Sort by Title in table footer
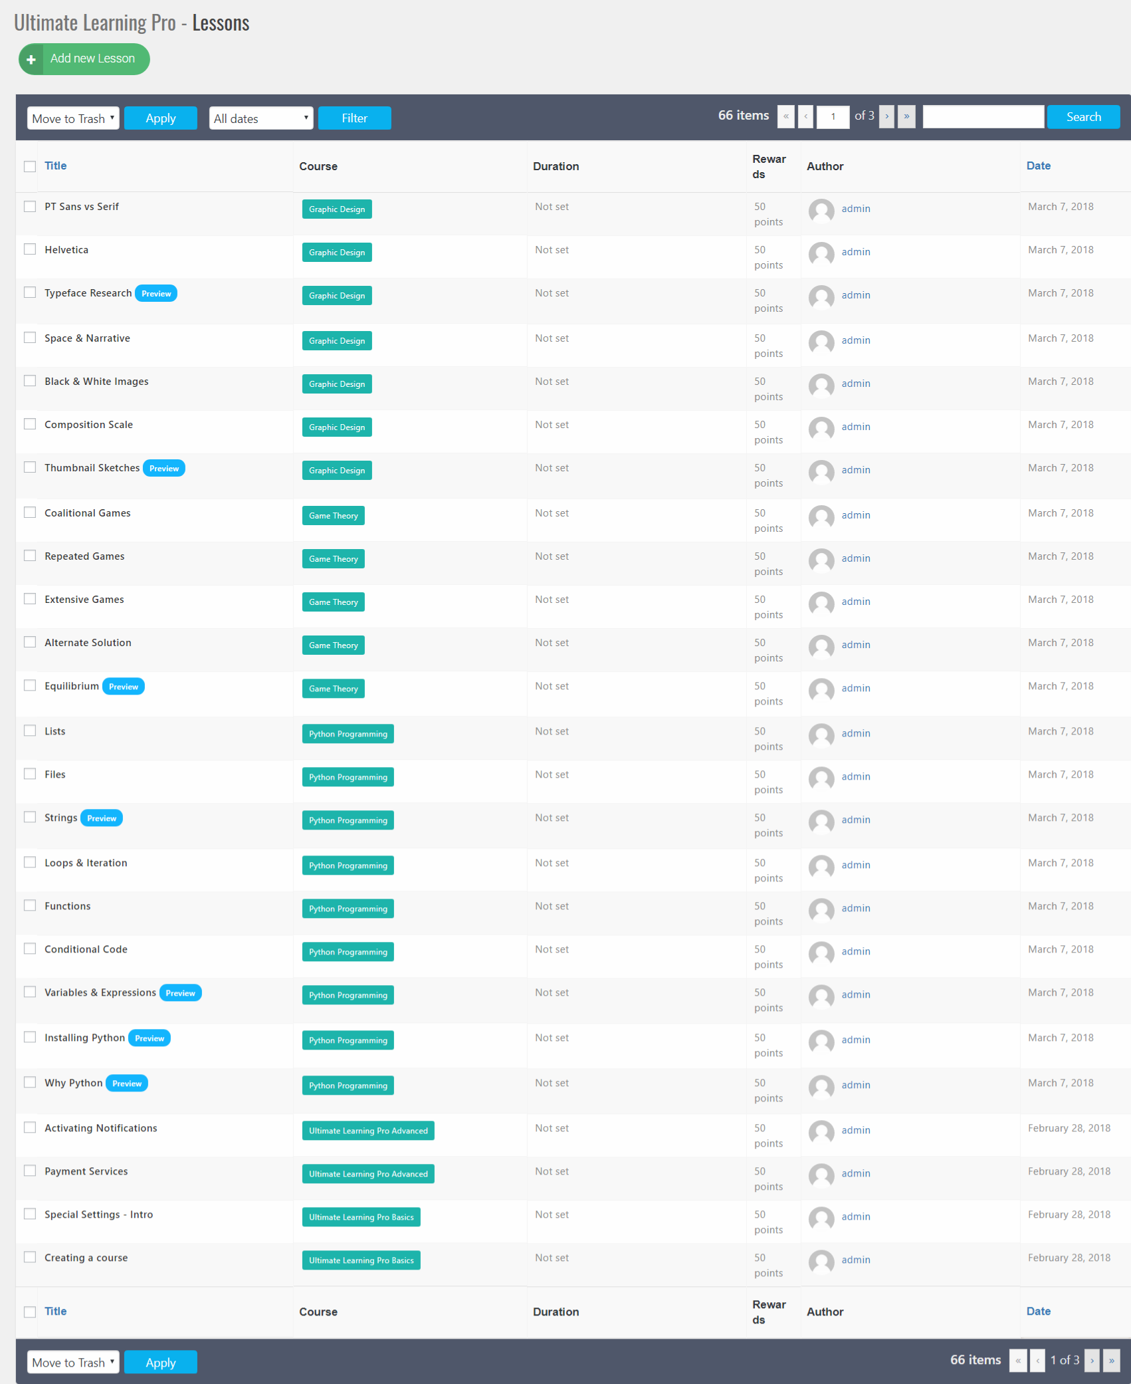The image size is (1131, 1384). point(56,1312)
